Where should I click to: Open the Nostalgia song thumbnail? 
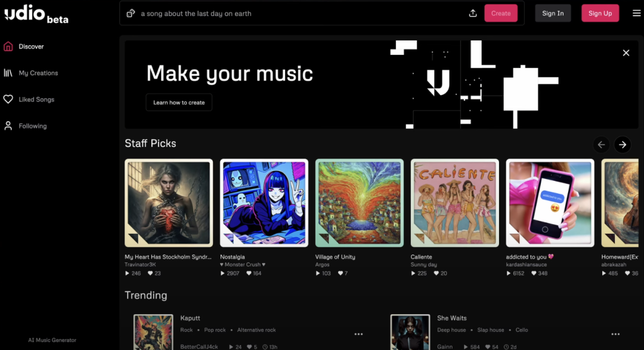tap(264, 203)
